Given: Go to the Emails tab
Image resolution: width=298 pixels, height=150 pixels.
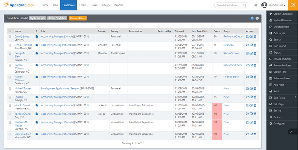Looking at the screenshot, I should (x=82, y=5).
